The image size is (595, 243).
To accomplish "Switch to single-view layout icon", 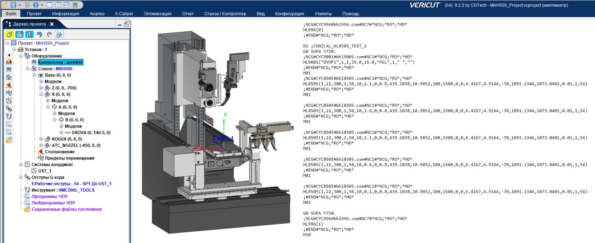I will (x=50, y=5).
